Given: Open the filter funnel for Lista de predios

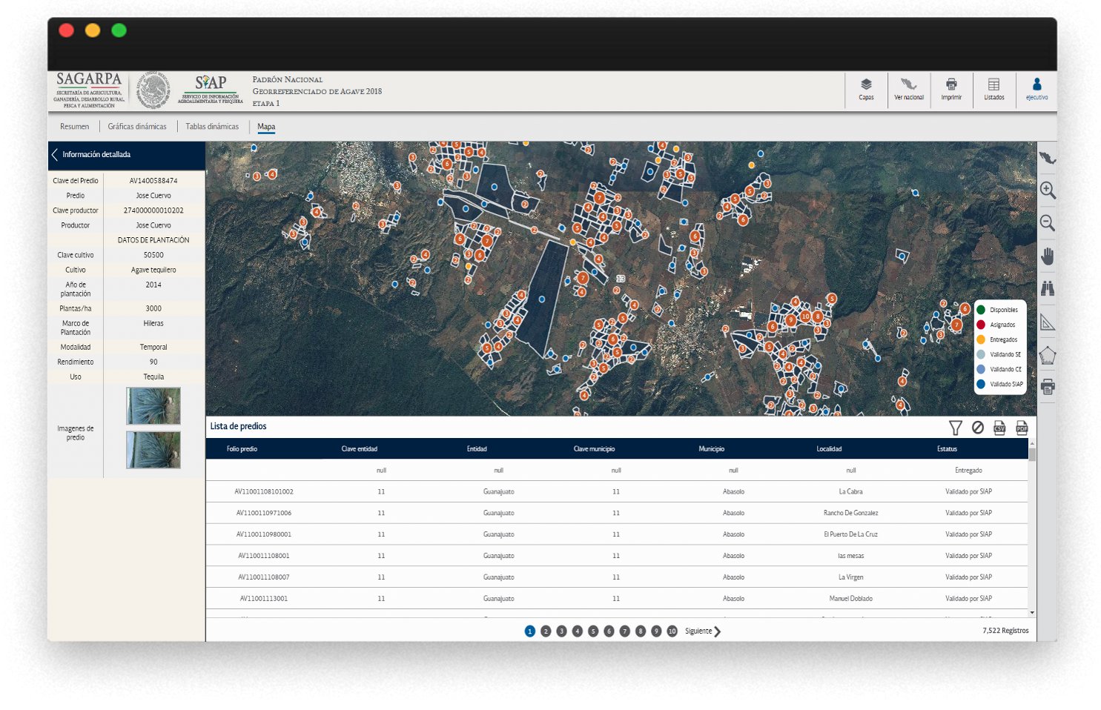Looking at the screenshot, I should tap(955, 428).
